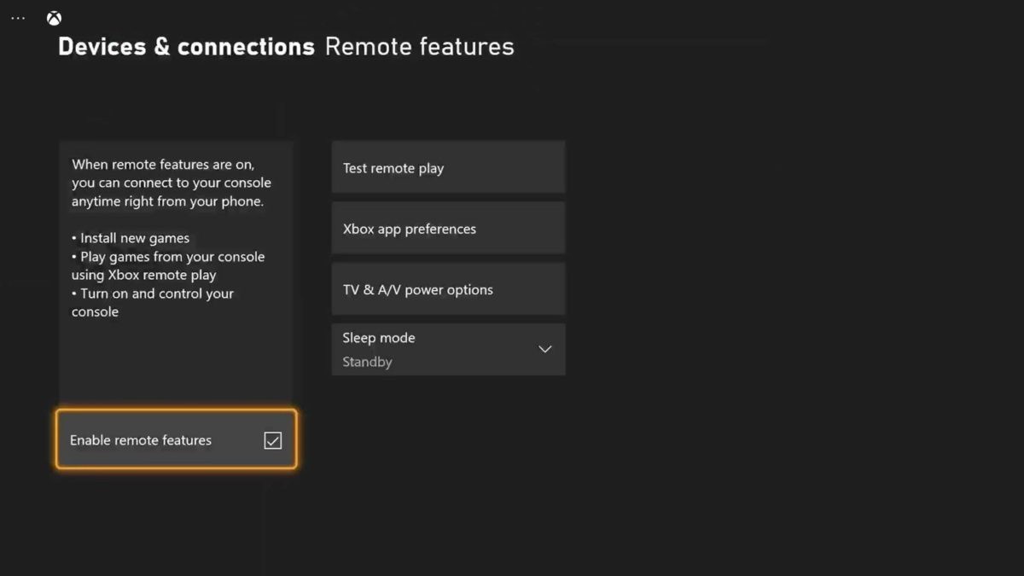Open Test remote play

[x=448, y=167]
